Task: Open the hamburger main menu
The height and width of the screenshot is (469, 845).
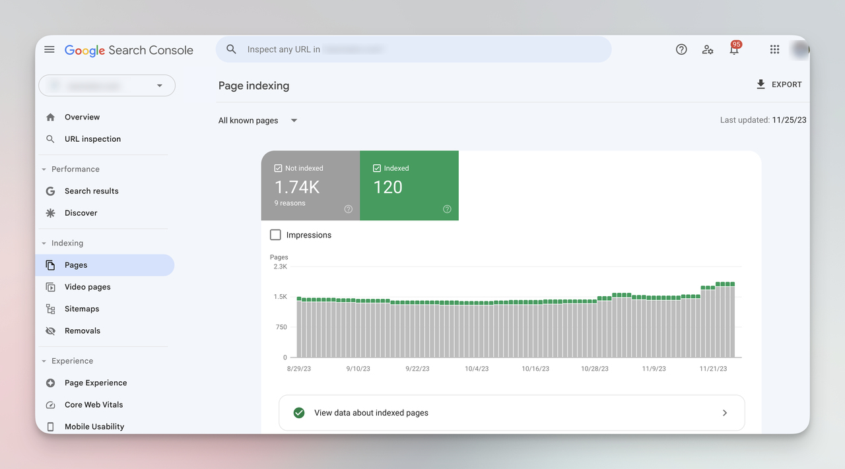Action: pos(50,49)
